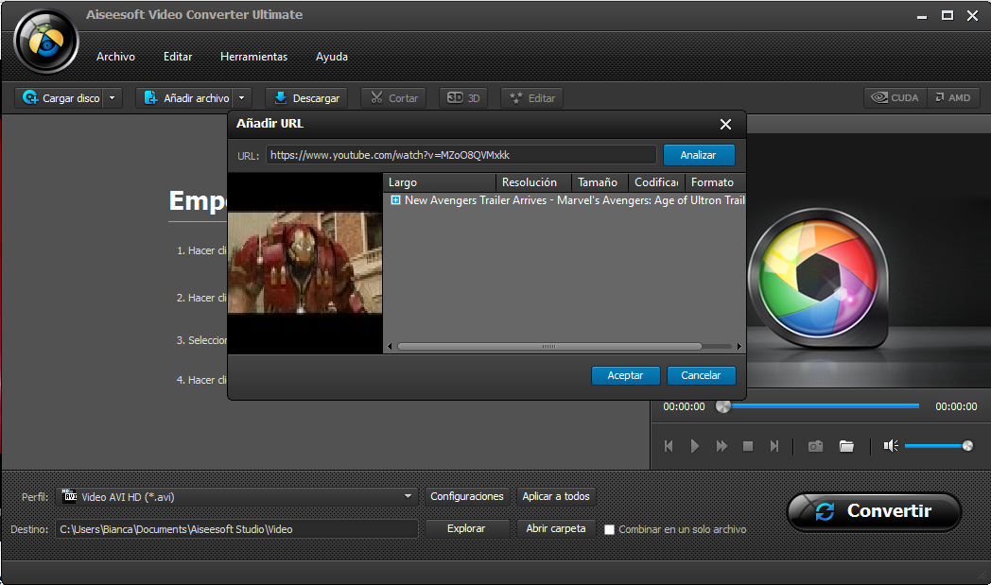The width and height of the screenshot is (991, 585).
Task: Open the Herramientas menu
Action: [x=253, y=56]
